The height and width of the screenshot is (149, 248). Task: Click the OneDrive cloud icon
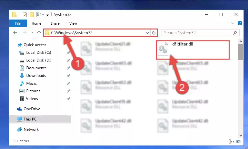pyautogui.click(x=19, y=109)
